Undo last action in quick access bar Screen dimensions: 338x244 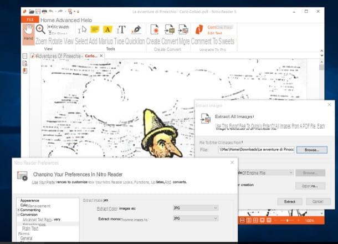click(51, 11)
